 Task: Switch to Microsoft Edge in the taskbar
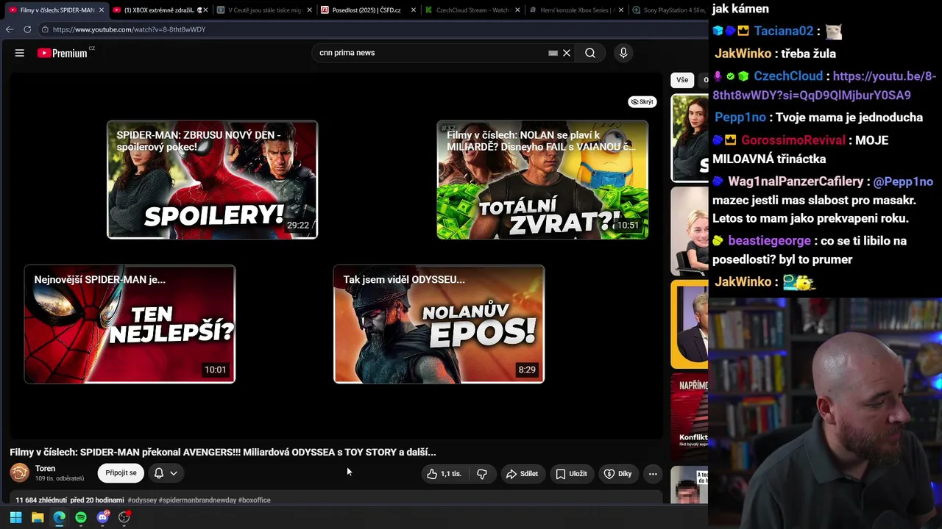pyautogui.click(x=59, y=517)
